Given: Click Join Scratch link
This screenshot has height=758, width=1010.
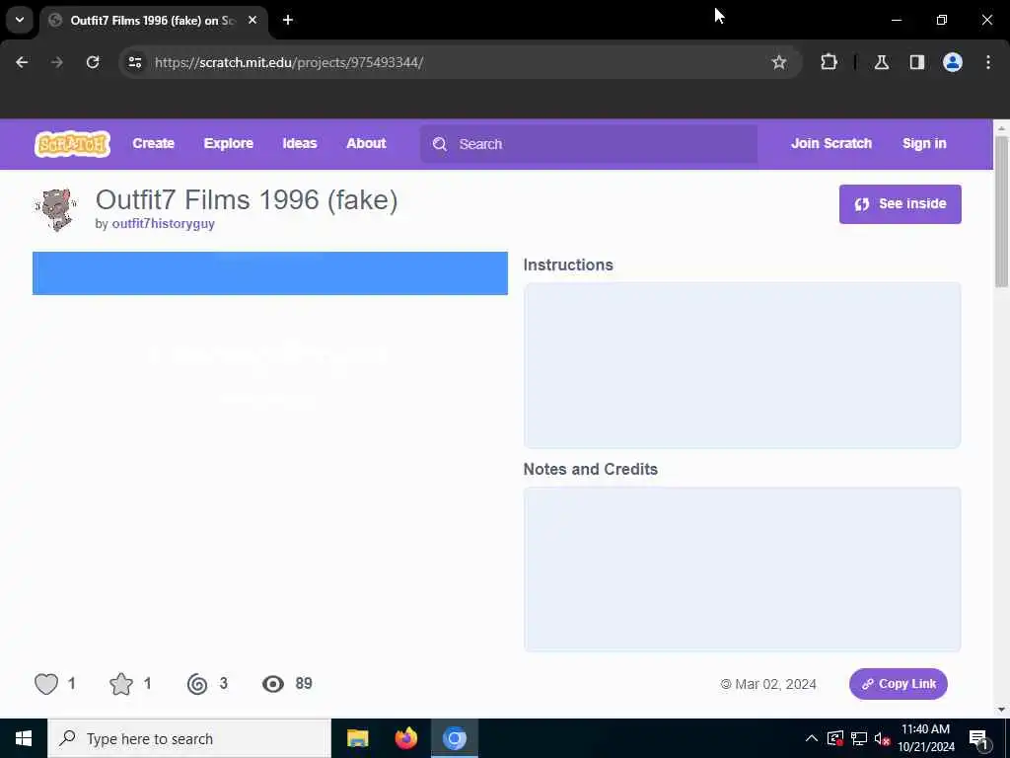Looking at the screenshot, I should (830, 144).
